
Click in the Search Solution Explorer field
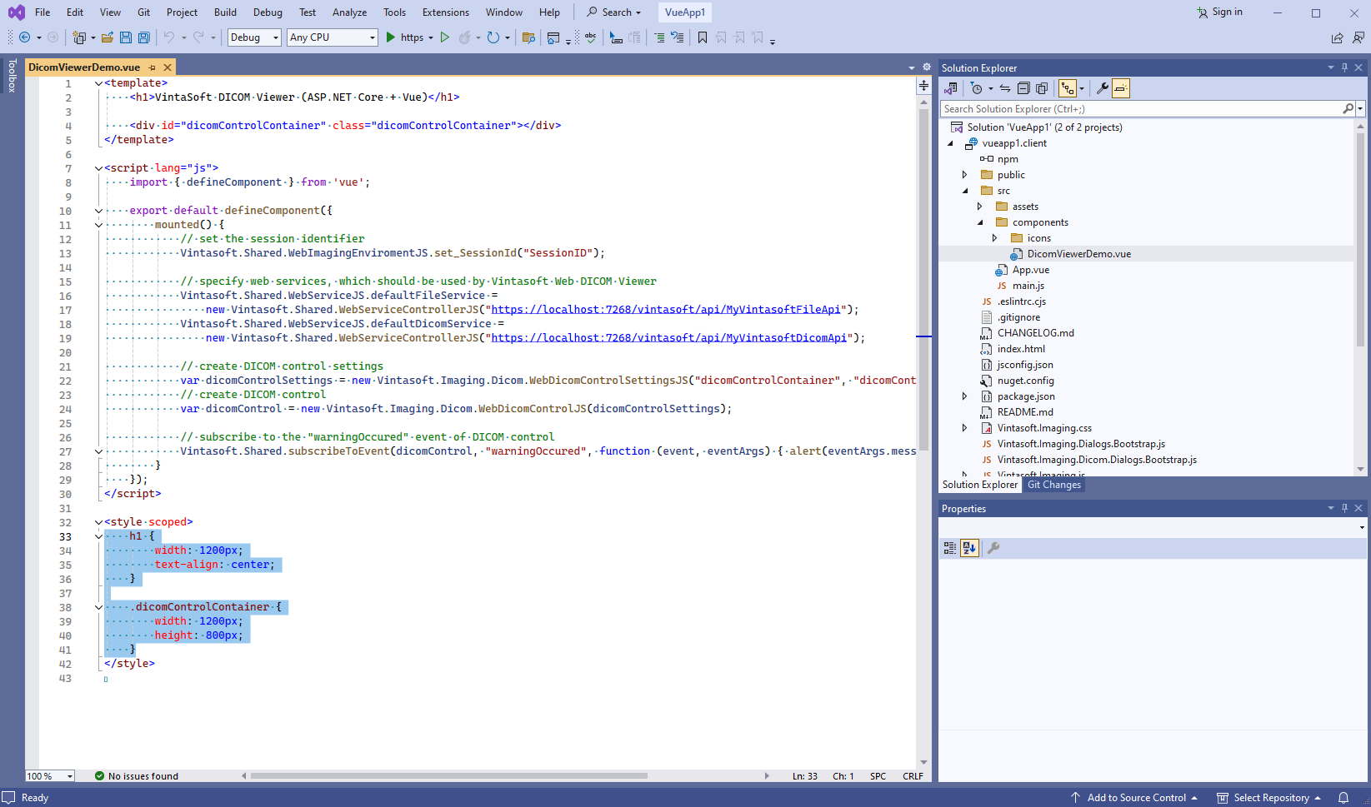pyautogui.click(x=1142, y=109)
